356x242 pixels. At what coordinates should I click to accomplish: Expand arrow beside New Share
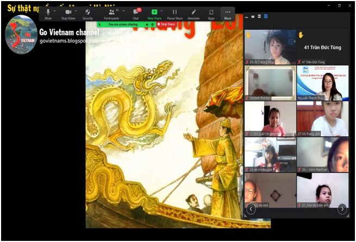tap(161, 11)
